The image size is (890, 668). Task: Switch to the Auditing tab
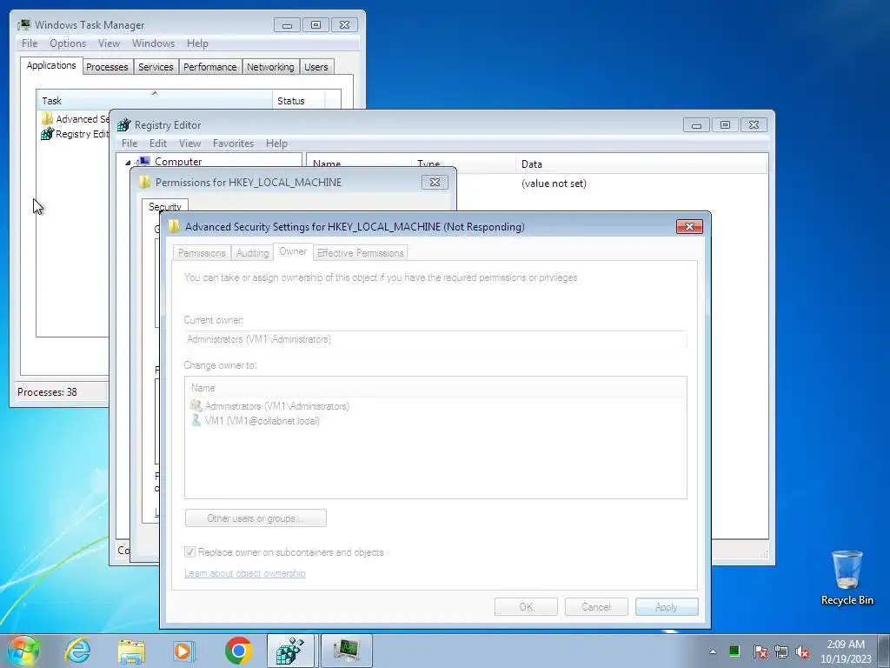(252, 253)
